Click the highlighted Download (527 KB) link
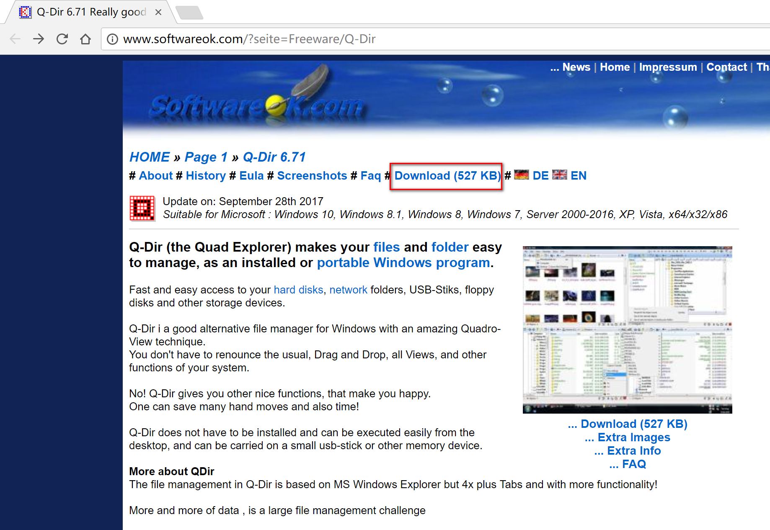This screenshot has width=770, height=530. pyautogui.click(x=447, y=176)
